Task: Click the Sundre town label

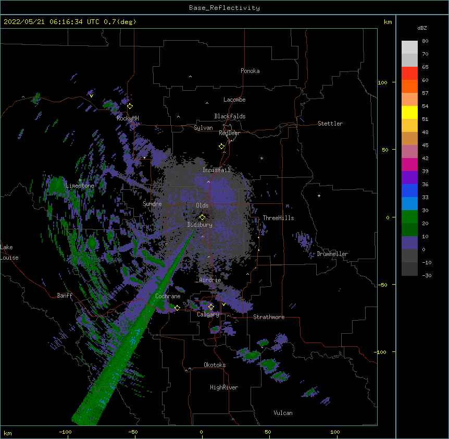Action: 152,204
